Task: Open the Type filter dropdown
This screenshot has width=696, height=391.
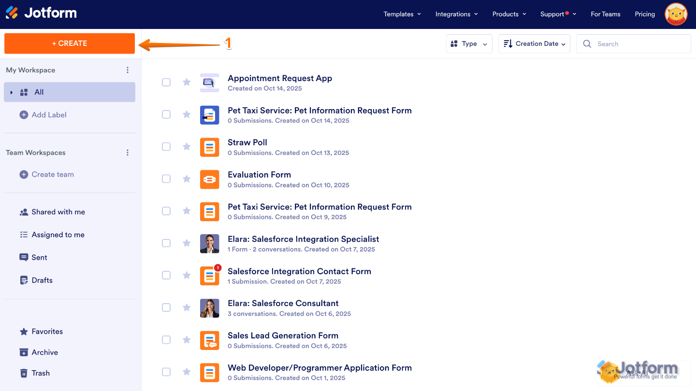Action: 469,43
